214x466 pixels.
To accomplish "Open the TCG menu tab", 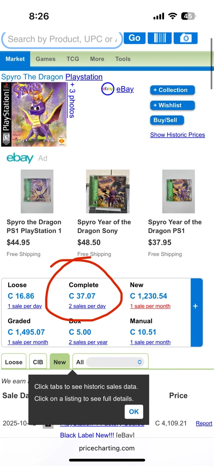I will (73, 59).
